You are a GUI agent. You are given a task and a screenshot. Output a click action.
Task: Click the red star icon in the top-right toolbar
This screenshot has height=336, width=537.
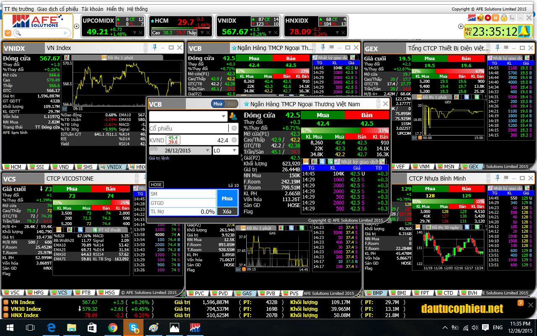(x=487, y=18)
